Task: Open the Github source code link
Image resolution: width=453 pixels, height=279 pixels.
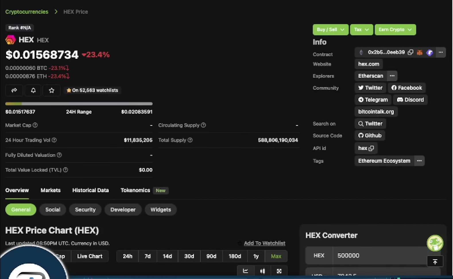Action: (370, 135)
